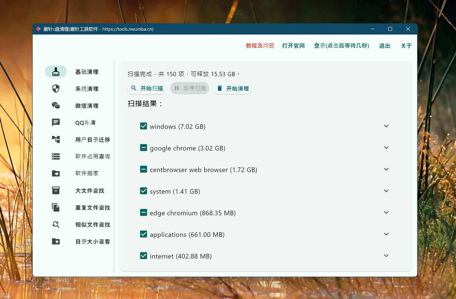
Task: Close the 磨针c盘清理 window
Action: (x=408, y=29)
